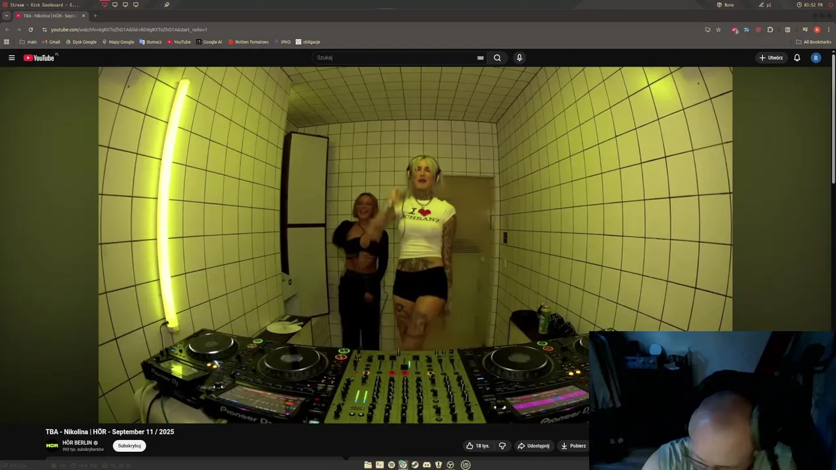Viewport: 836px width, 470px height.
Task: Click the clock showing 03:52 PM
Action: (810, 5)
